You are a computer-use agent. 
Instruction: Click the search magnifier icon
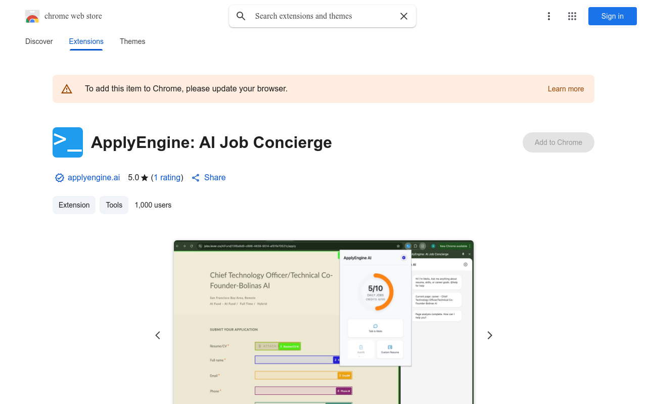tap(241, 16)
